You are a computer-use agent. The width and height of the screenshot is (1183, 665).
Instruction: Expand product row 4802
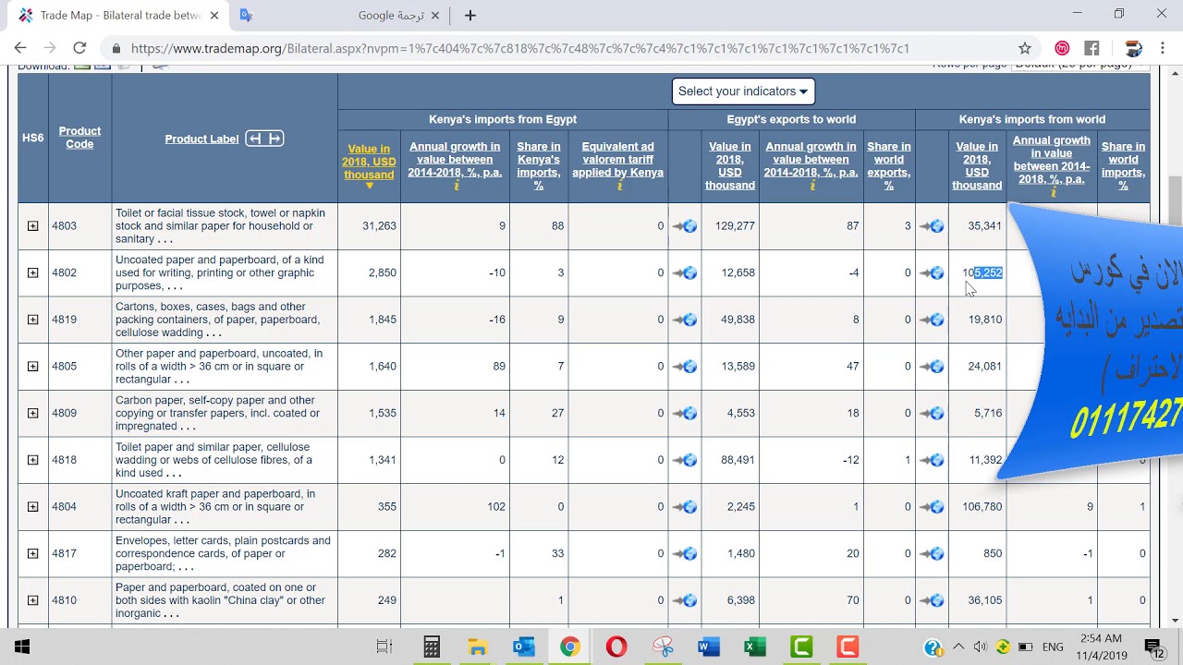click(33, 273)
